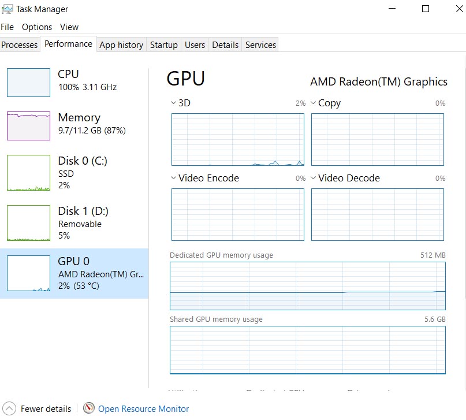Click the "9.7/11.2 GB (87%)" memory reading
Viewport: 466px width, 420px height.
click(92, 131)
